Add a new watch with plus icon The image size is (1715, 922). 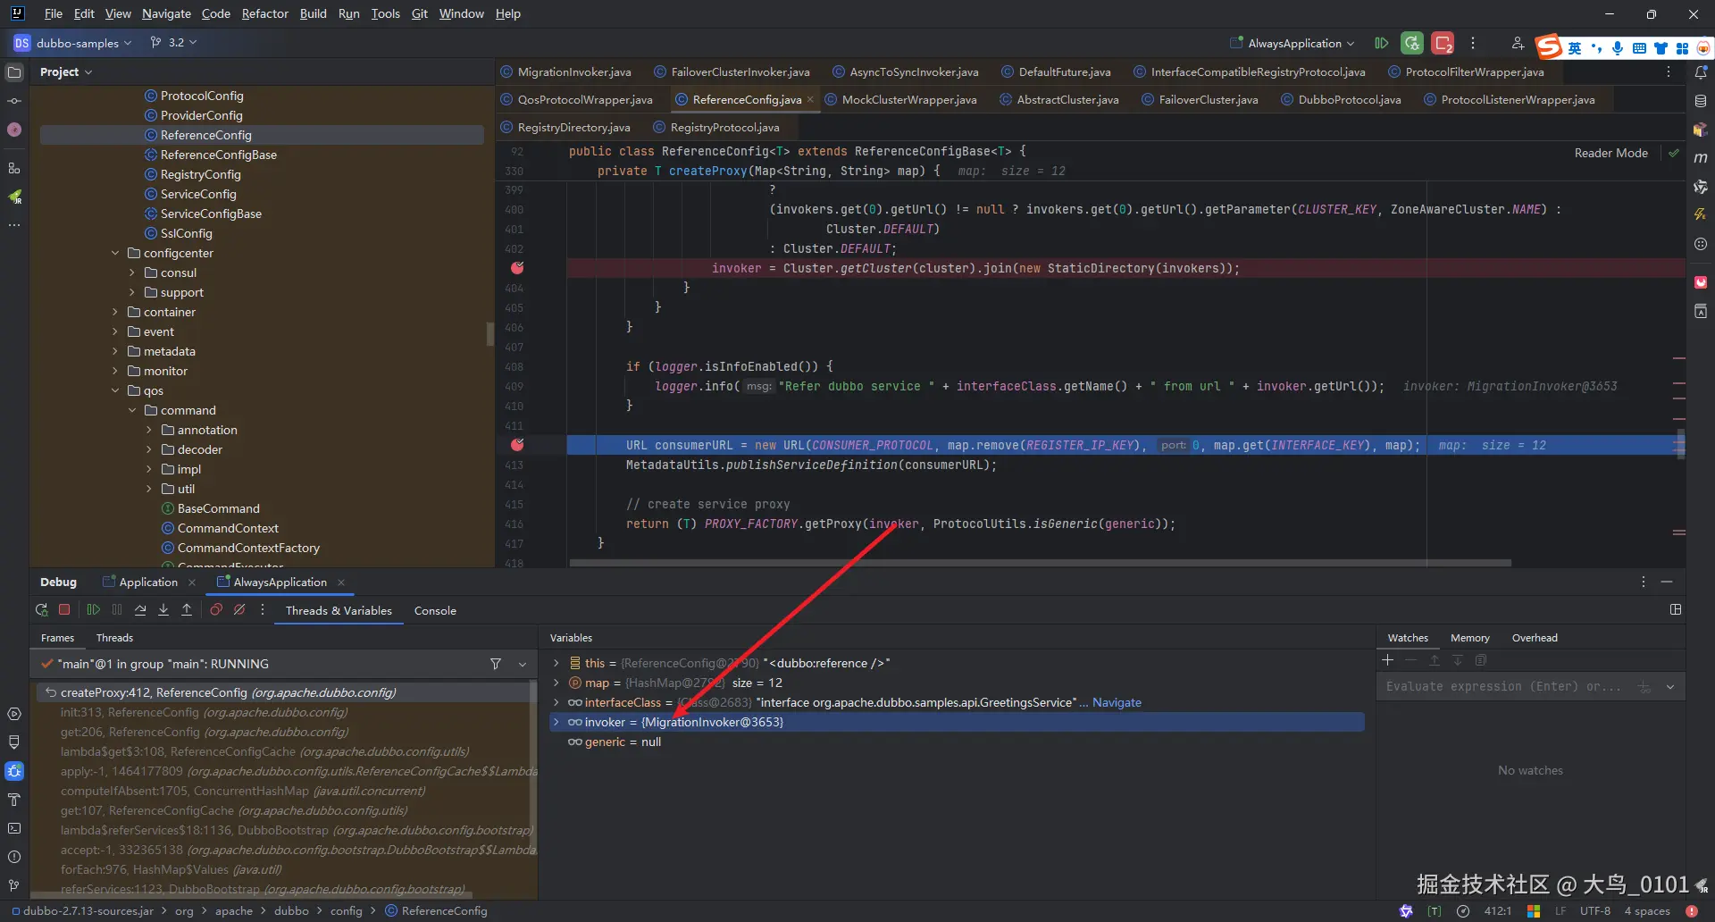[x=1387, y=660]
